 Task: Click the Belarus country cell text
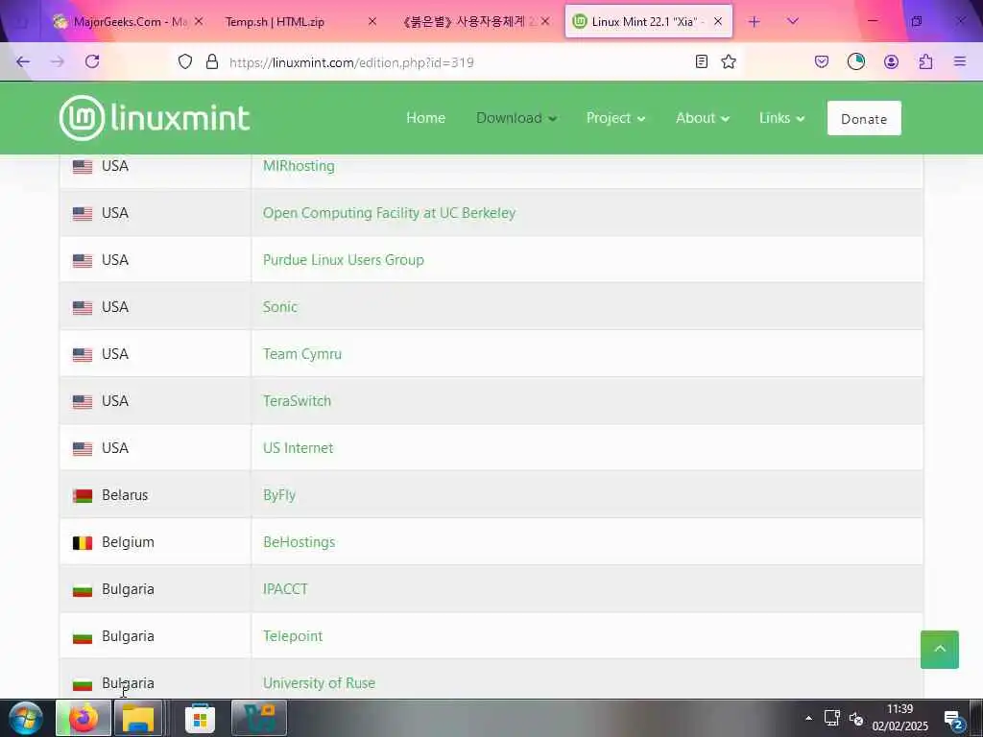click(125, 495)
